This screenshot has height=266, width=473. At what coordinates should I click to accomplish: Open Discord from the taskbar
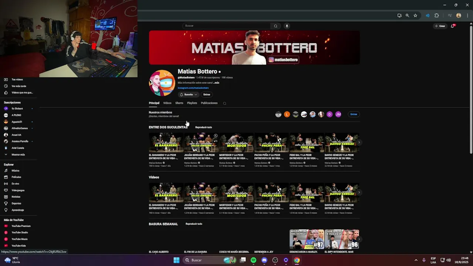point(264,260)
